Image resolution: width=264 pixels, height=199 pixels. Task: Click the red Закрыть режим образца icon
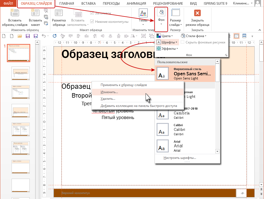197,13
